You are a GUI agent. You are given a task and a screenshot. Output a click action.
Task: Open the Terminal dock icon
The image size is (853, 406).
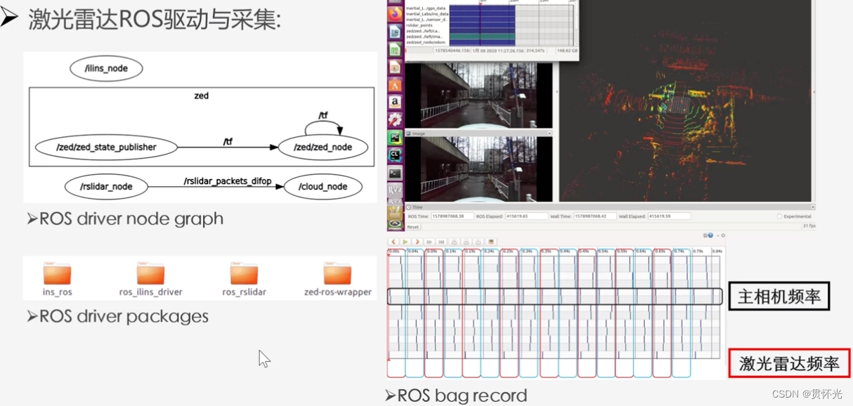(395, 173)
